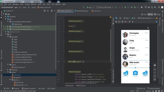Hide the Project panel with the minus icon
The image size is (164, 92).
55,11
